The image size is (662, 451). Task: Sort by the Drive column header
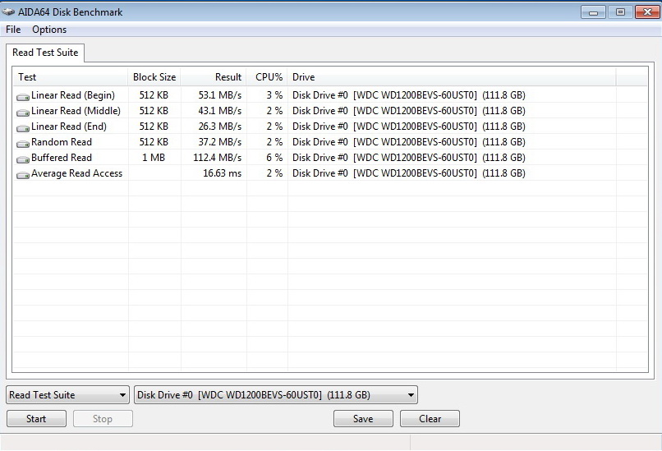tap(452, 77)
